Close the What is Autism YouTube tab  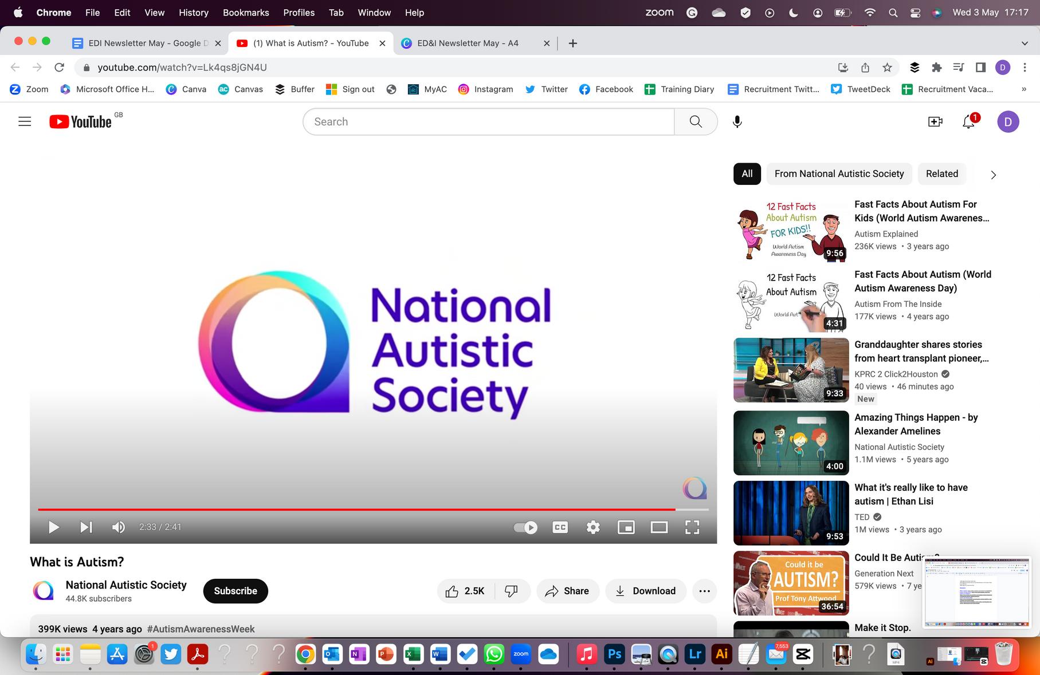pyautogui.click(x=382, y=43)
